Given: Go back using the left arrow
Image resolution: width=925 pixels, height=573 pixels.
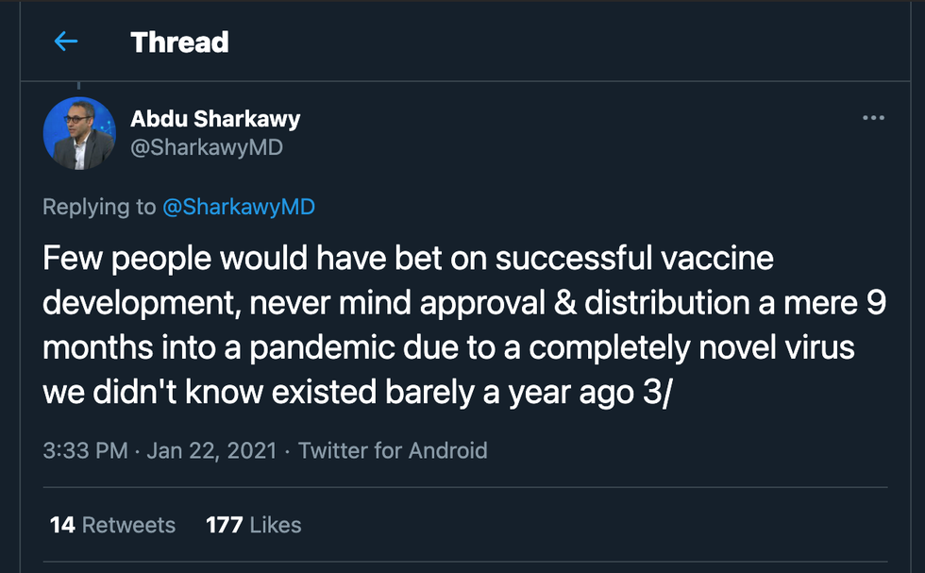Looking at the screenshot, I should [65, 42].
